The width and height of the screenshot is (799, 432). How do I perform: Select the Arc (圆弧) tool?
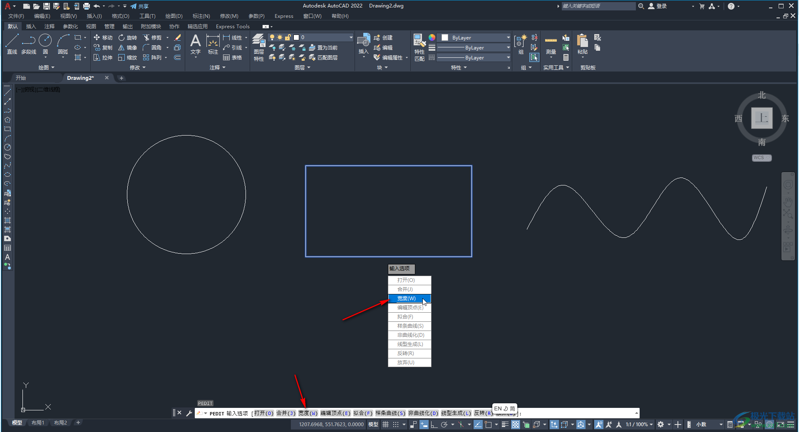(x=63, y=44)
